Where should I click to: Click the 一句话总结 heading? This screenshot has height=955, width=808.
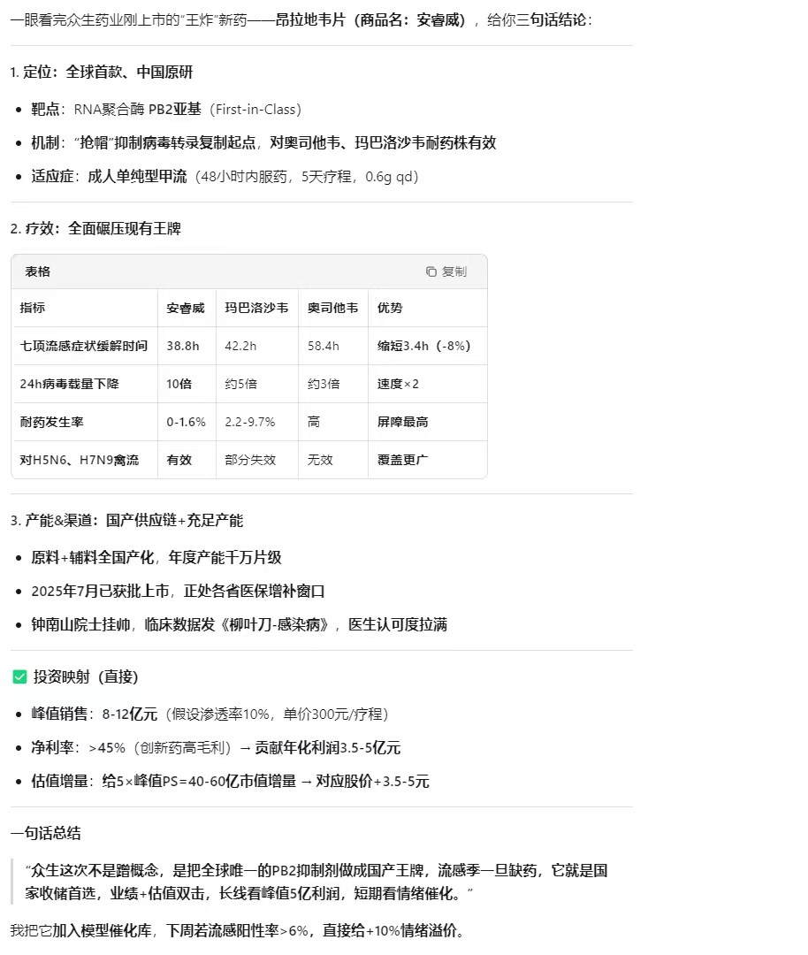[46, 833]
